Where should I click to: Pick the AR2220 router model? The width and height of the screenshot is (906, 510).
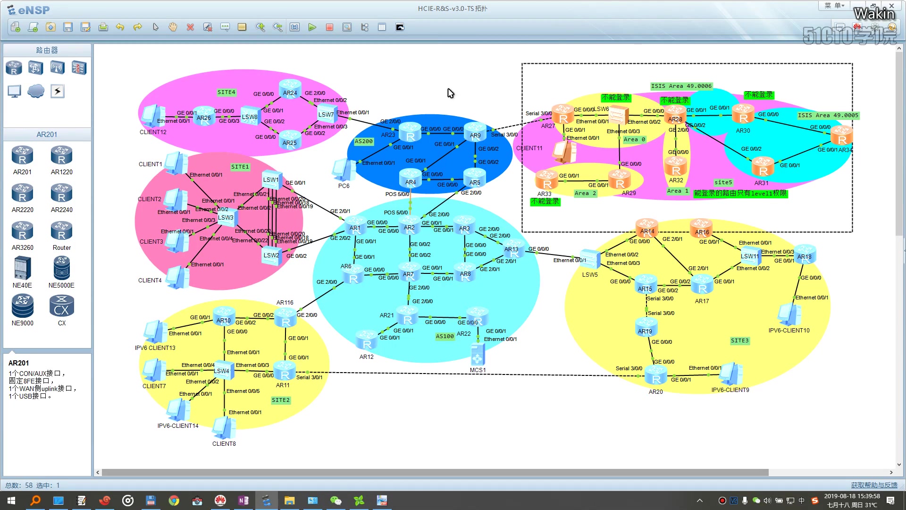(x=22, y=198)
